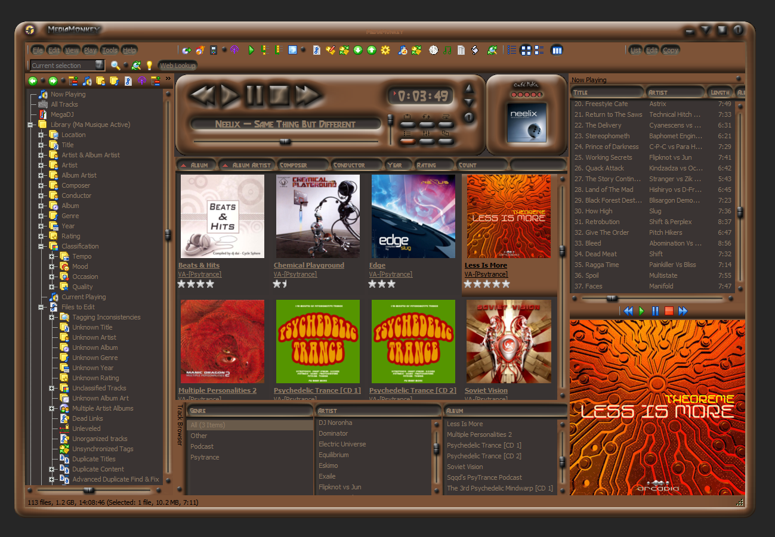
Task: Open the Tools menu
Action: tap(110, 51)
